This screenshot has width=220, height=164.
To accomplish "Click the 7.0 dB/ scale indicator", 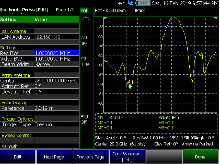I will tap(84, 41).
